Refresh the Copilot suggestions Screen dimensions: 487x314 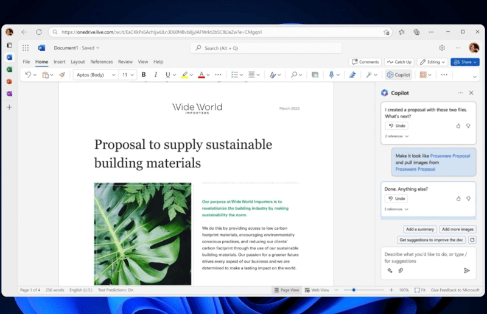[x=472, y=240]
